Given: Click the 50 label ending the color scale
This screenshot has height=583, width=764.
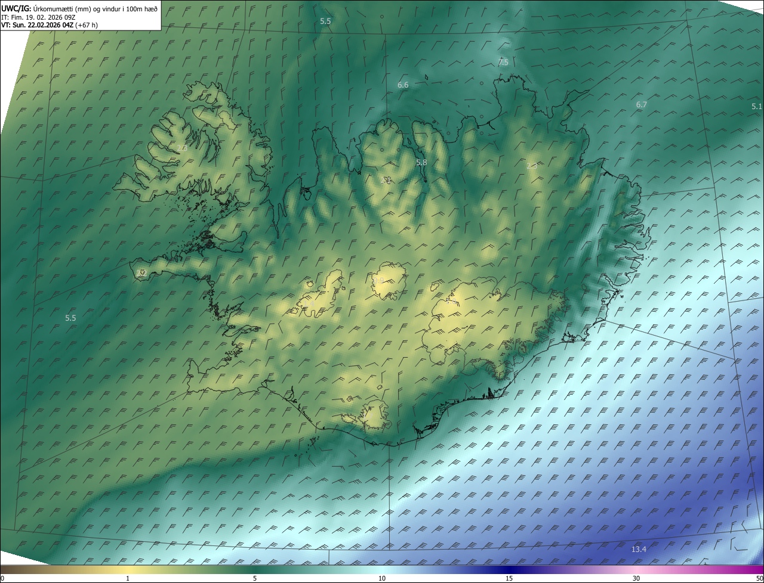Looking at the screenshot, I should tap(759, 578).
